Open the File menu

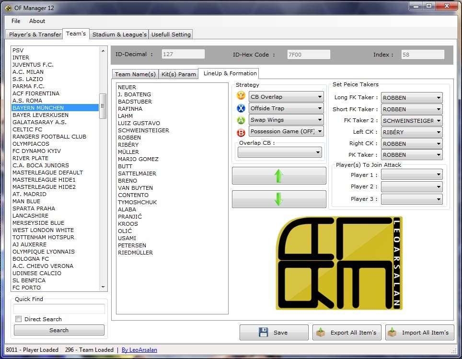[x=16, y=21]
